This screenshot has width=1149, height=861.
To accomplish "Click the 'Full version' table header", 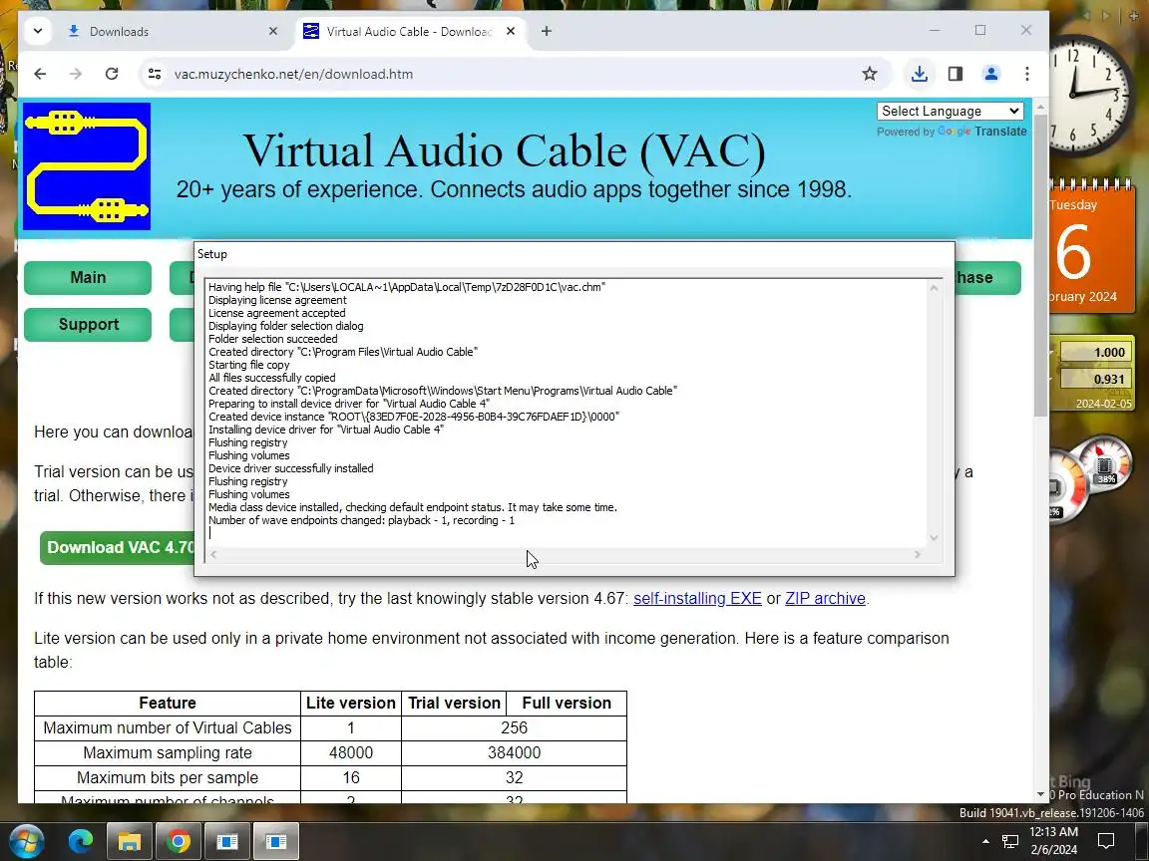I will pos(567,703).
